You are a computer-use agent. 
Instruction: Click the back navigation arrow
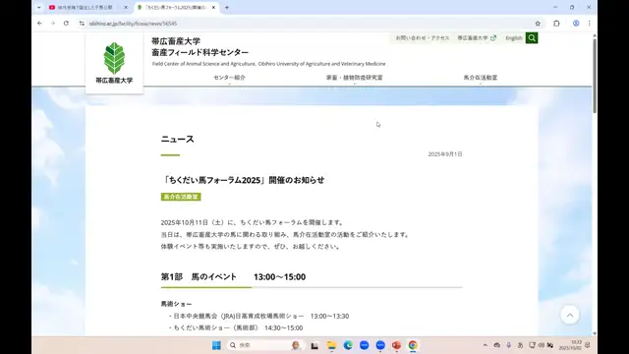coord(39,24)
